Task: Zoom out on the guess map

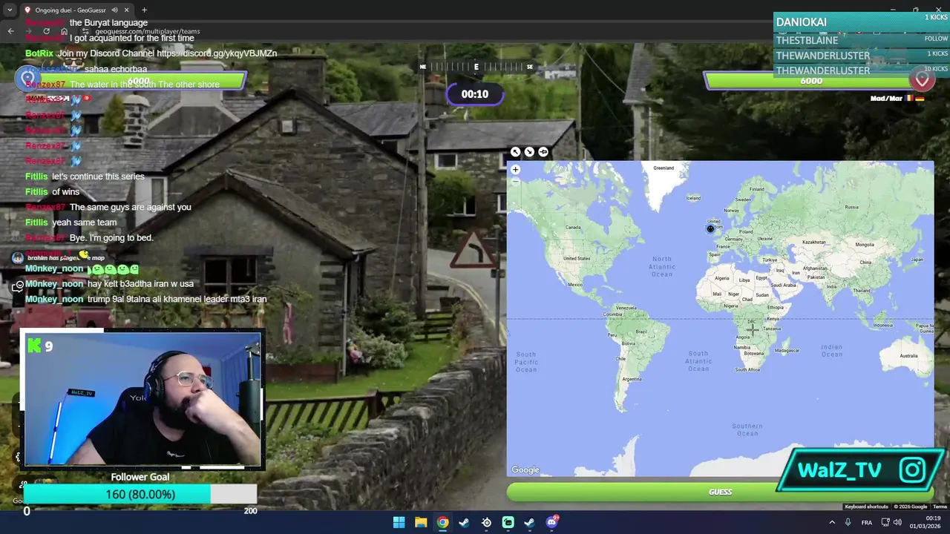Action: [x=516, y=182]
